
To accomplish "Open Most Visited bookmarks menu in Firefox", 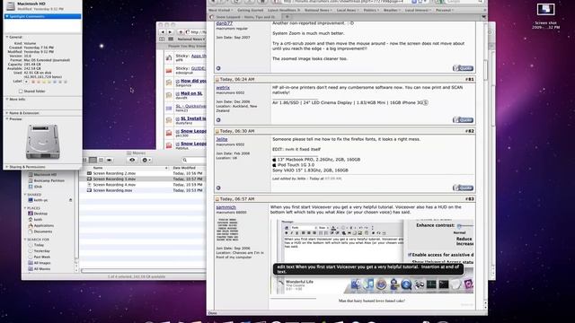I will tap(220, 10).
